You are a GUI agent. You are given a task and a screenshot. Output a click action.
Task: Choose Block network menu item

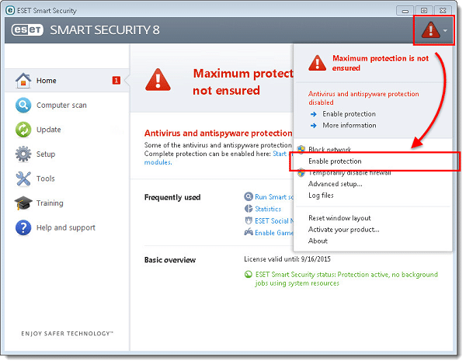click(329, 149)
